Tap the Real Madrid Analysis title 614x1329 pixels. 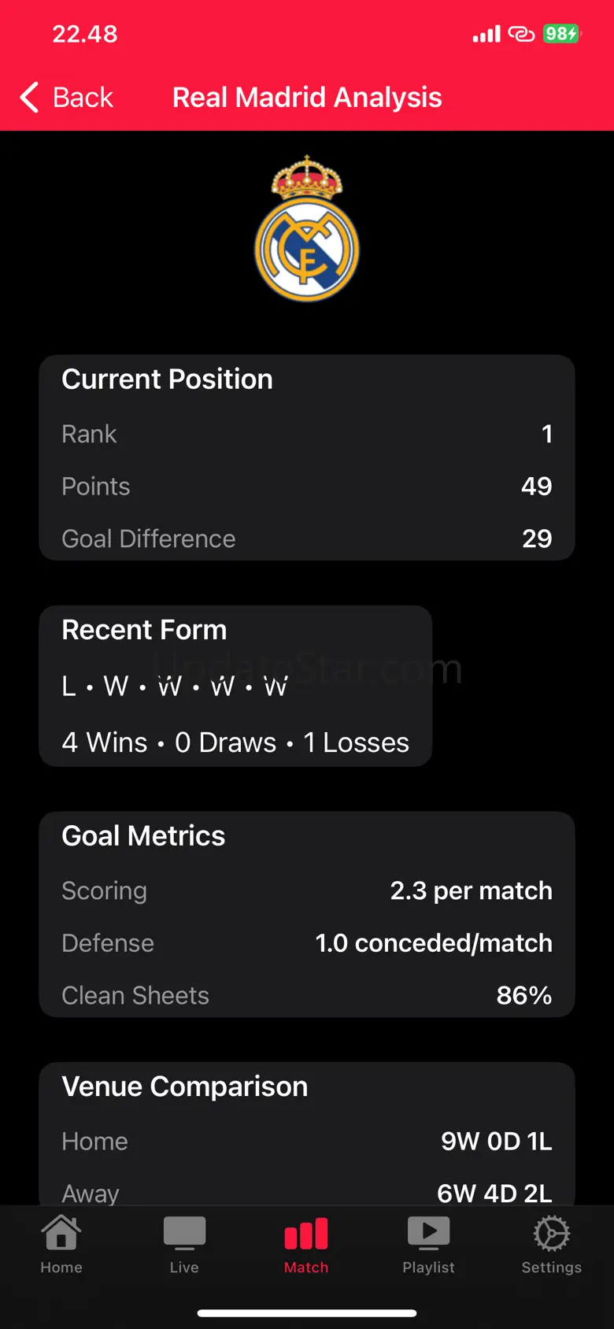pos(307,98)
